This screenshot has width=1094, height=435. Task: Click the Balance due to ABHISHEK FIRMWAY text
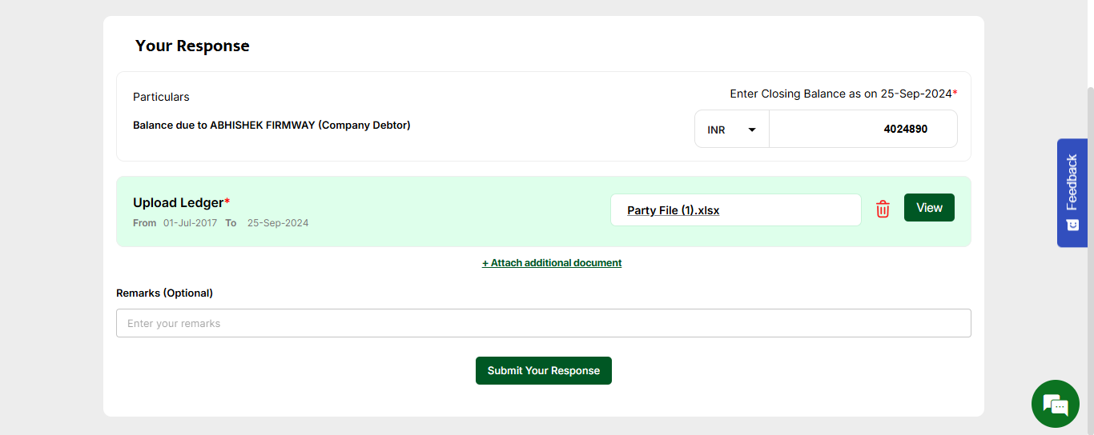point(271,126)
